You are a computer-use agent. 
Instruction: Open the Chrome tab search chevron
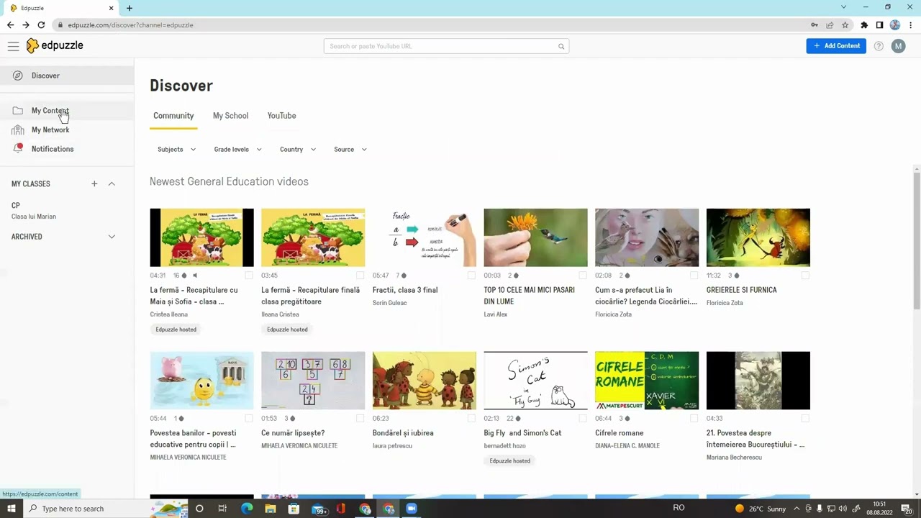[x=843, y=7]
